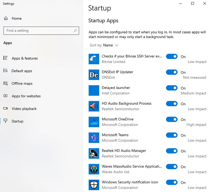The image size is (211, 192).
Task: Click 'Medium impact' label for Delayed launcher
Action: pos(194,93)
